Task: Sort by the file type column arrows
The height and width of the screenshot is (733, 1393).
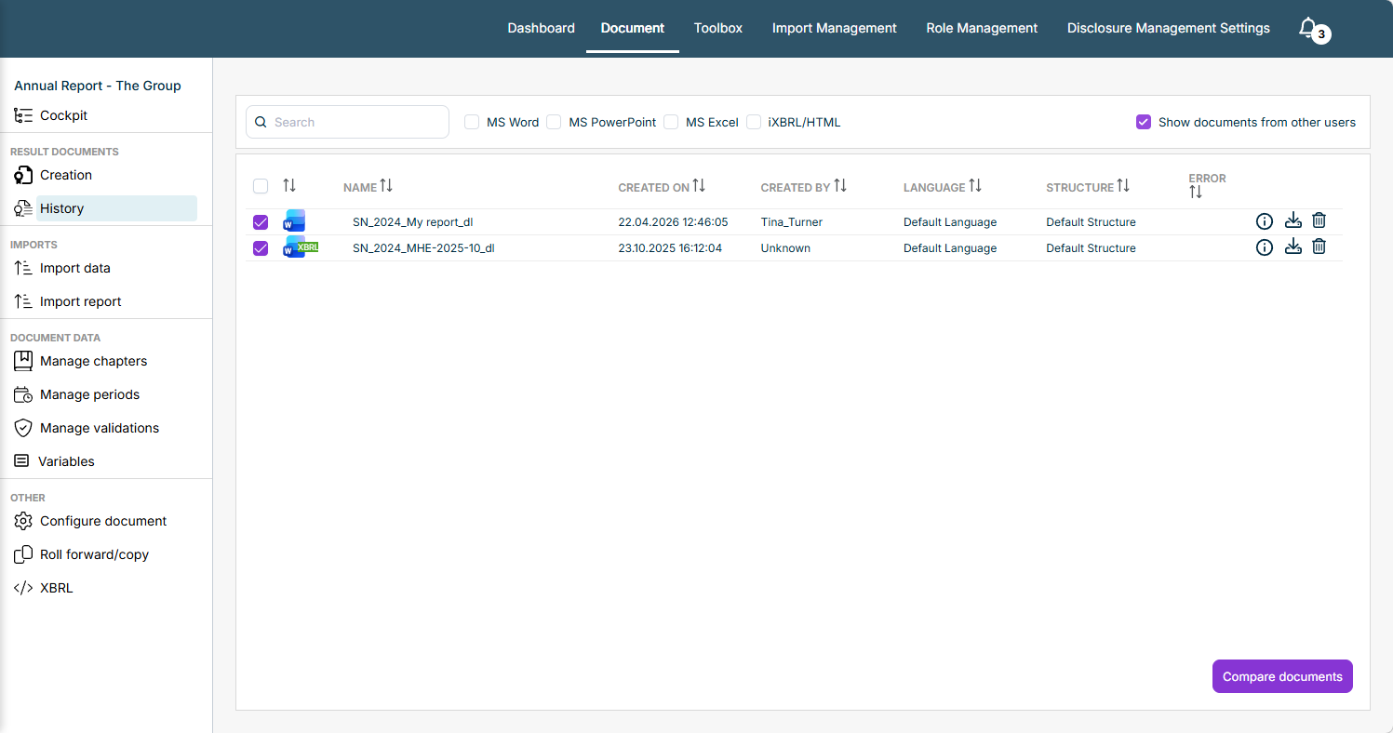Action: [289, 186]
